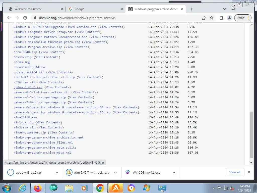Show hidden system tray icons
The image size is (257, 193).
pos(213,188)
